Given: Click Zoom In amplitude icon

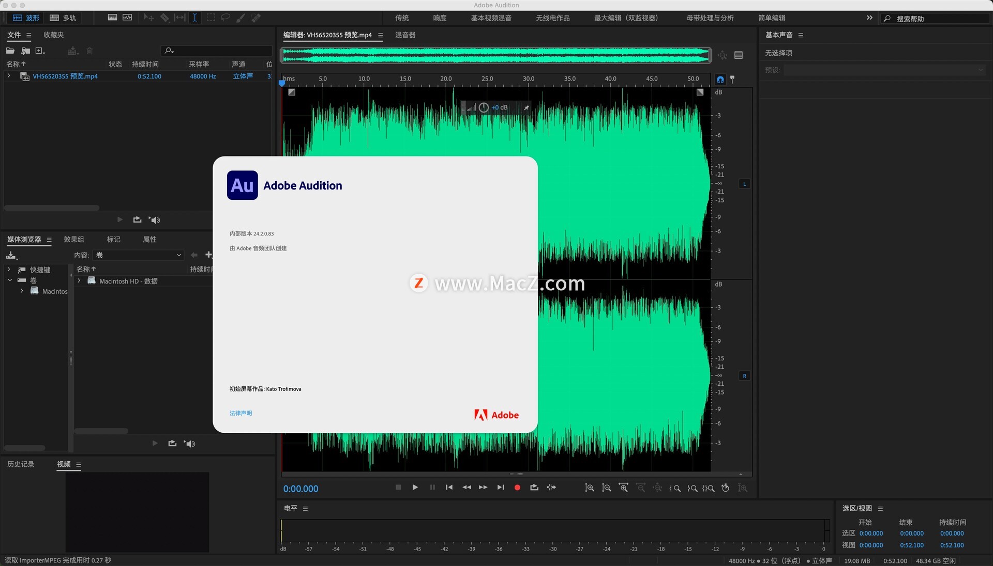Looking at the screenshot, I should point(590,488).
